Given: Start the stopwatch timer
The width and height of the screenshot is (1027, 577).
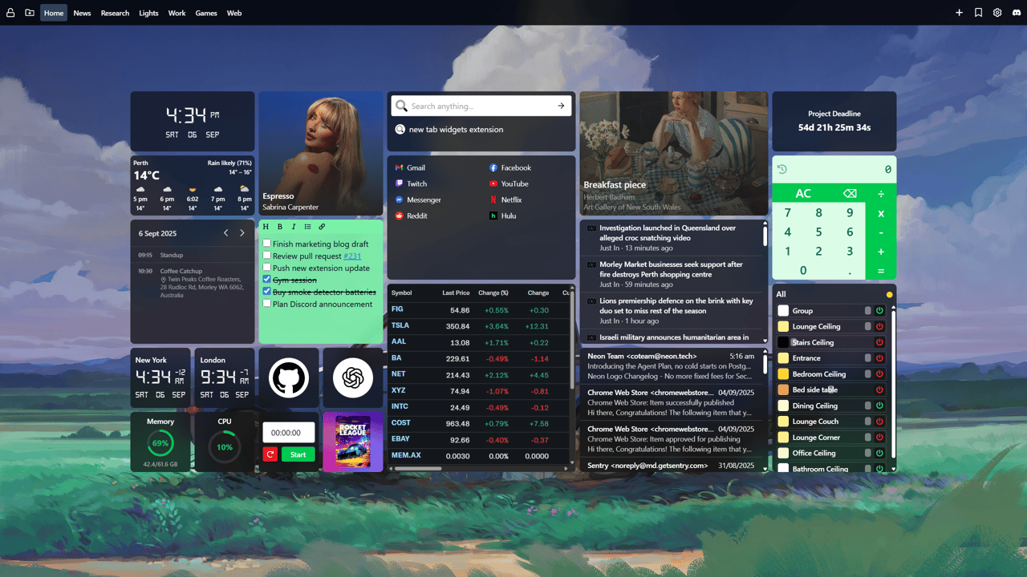Looking at the screenshot, I should point(298,454).
